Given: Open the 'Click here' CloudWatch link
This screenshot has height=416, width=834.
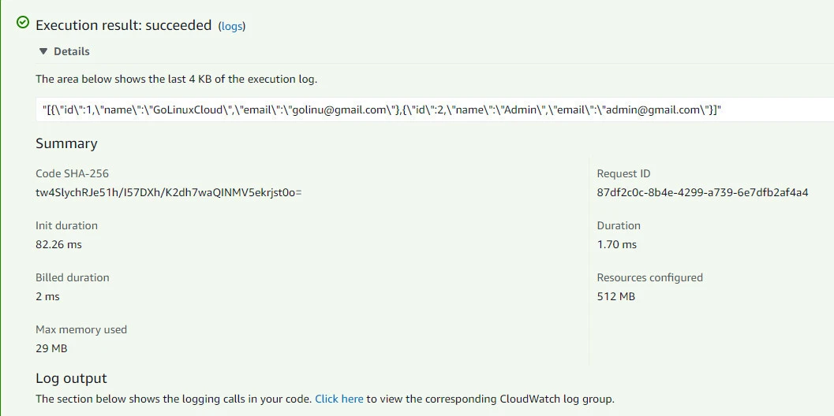Looking at the screenshot, I should (339, 399).
